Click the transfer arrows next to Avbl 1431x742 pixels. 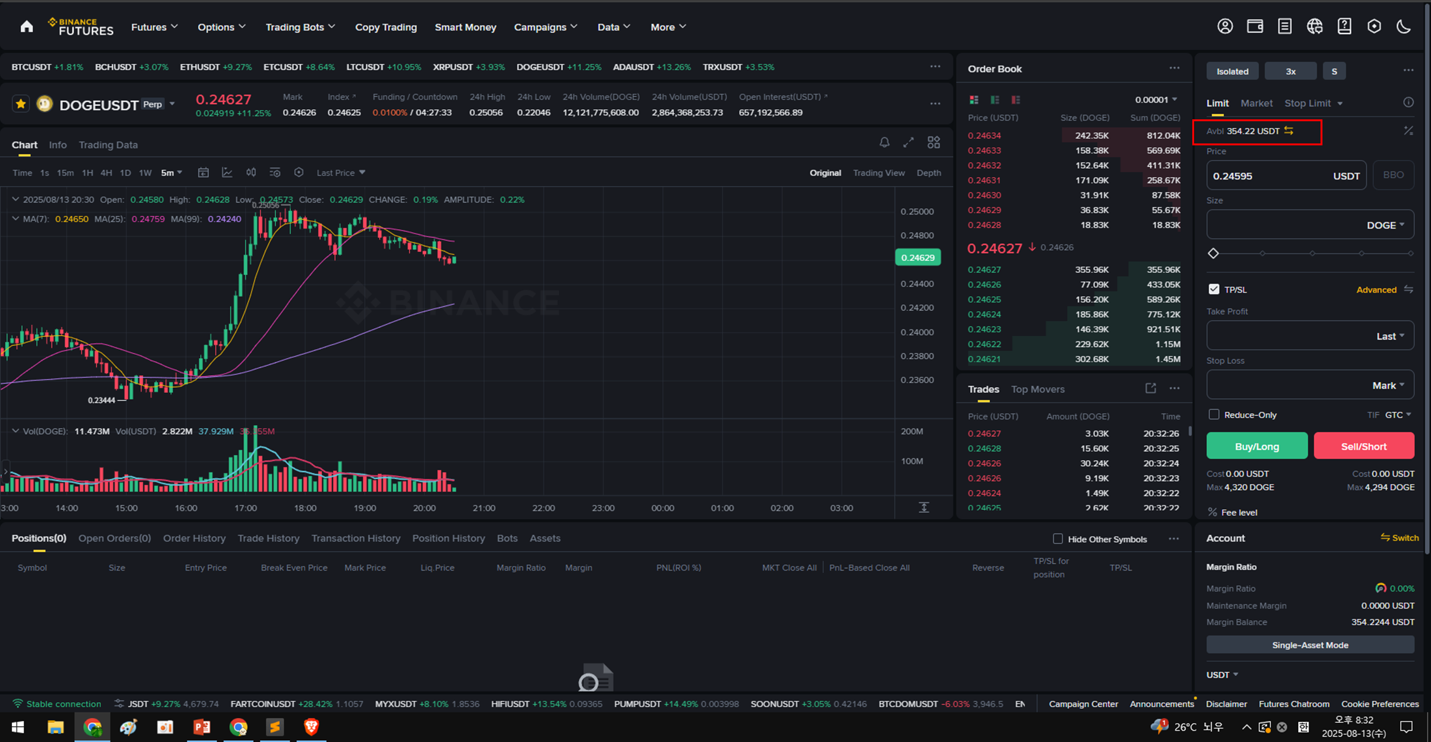1289,131
